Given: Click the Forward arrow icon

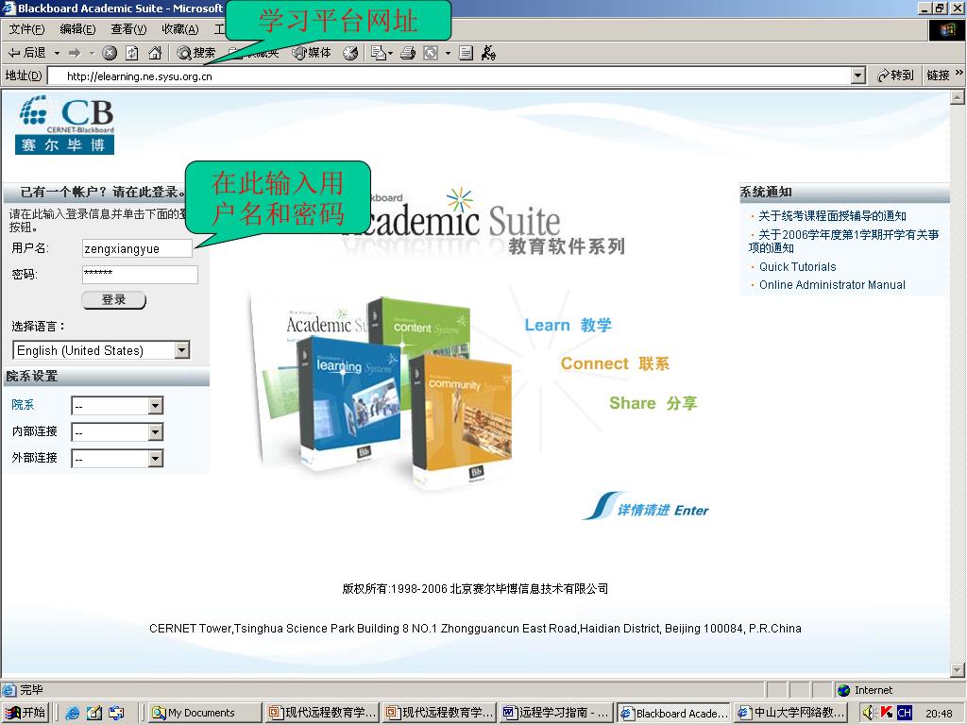Looking at the screenshot, I should coord(75,53).
